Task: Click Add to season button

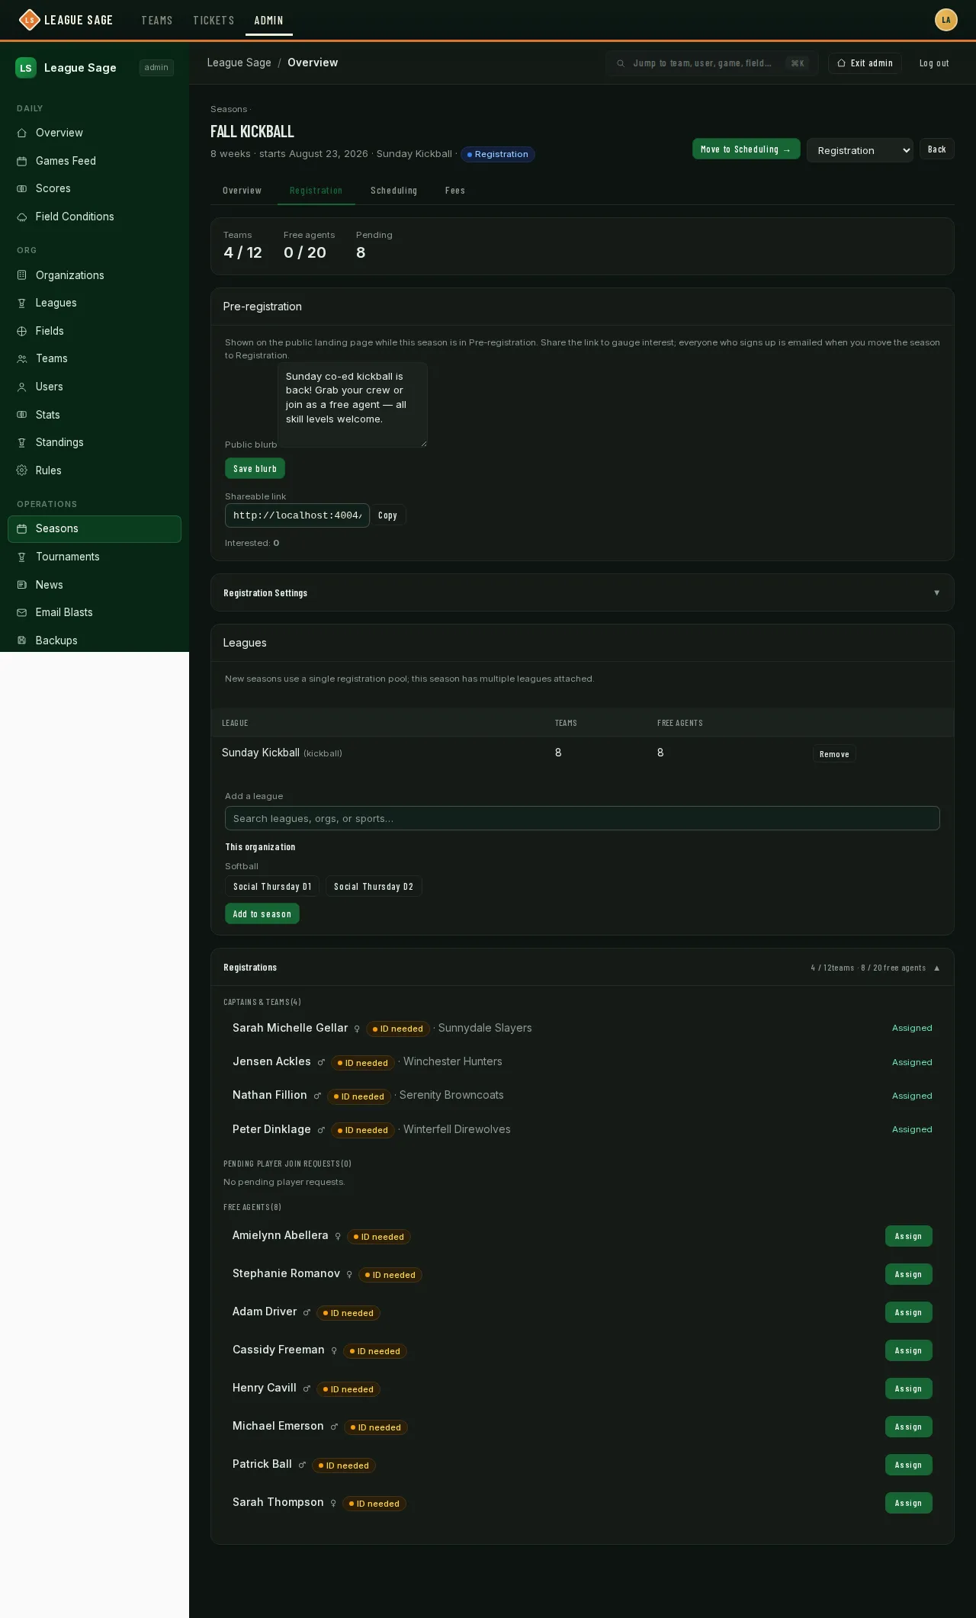Action: pos(262,913)
